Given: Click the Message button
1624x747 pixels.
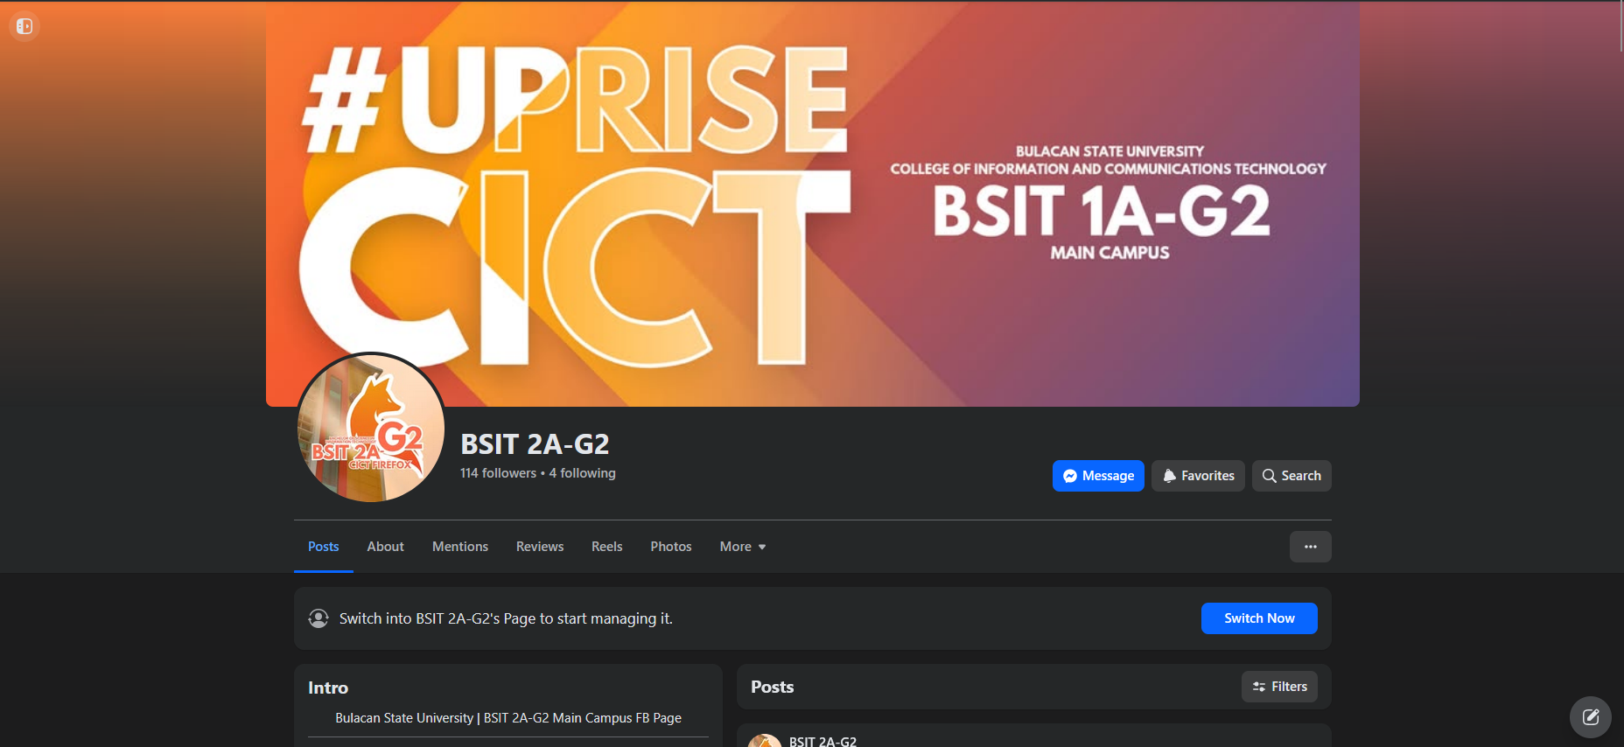Looking at the screenshot, I should (x=1098, y=476).
